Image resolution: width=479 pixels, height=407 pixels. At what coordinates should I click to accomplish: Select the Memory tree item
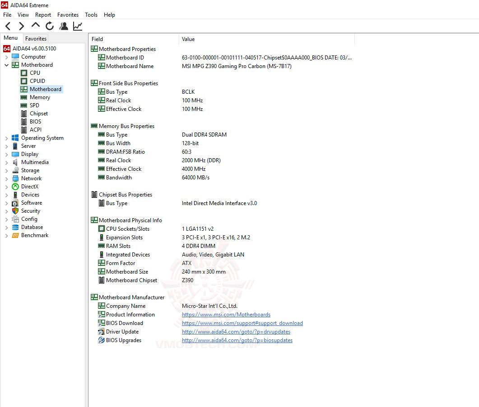point(40,97)
